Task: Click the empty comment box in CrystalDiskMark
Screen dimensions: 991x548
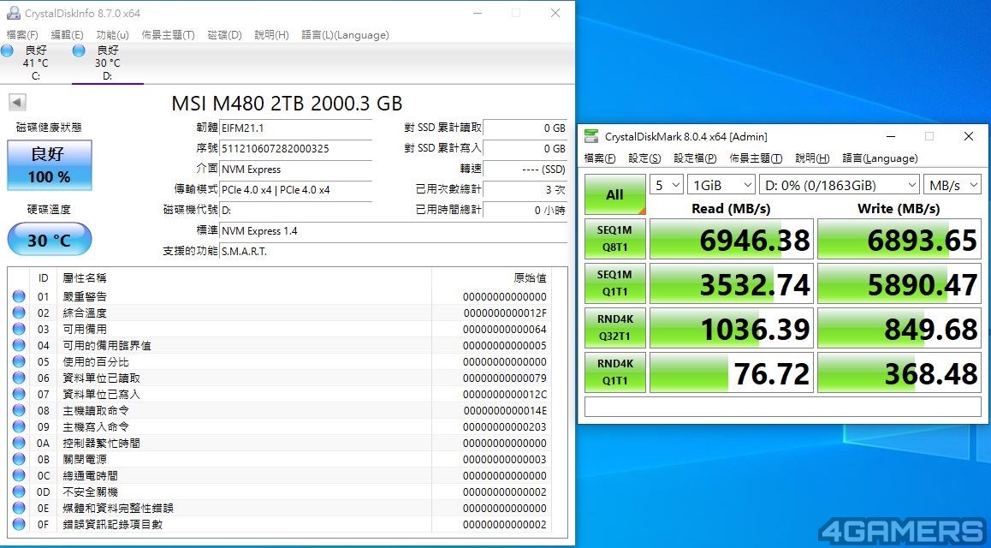Action: point(783,407)
